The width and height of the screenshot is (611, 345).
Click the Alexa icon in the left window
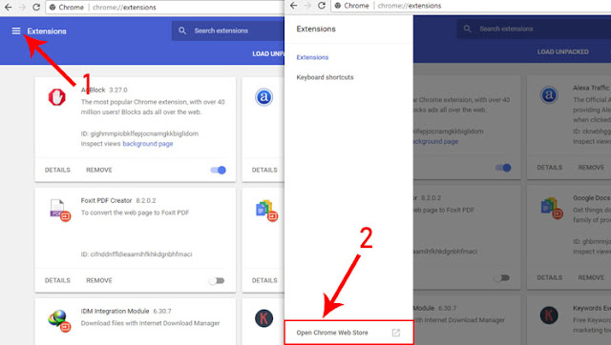click(263, 97)
